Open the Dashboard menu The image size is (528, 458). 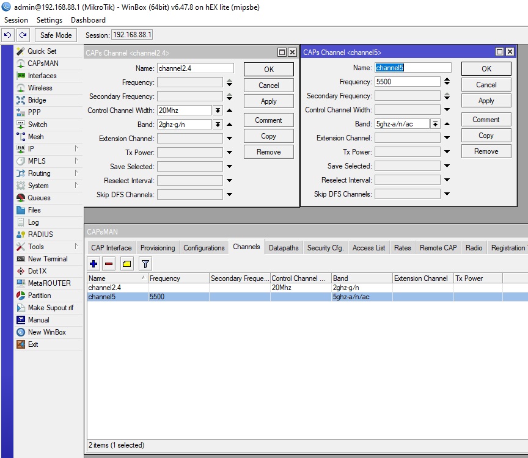(x=88, y=20)
